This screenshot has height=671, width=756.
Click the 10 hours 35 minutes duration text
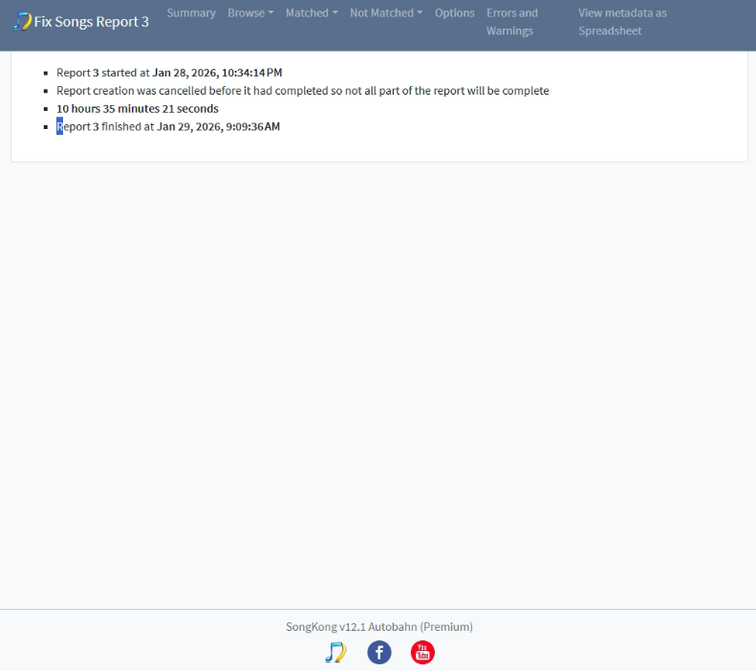[x=137, y=109]
